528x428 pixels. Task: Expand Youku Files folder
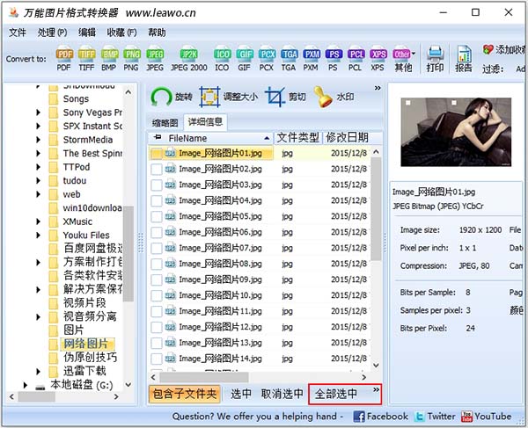39,236
